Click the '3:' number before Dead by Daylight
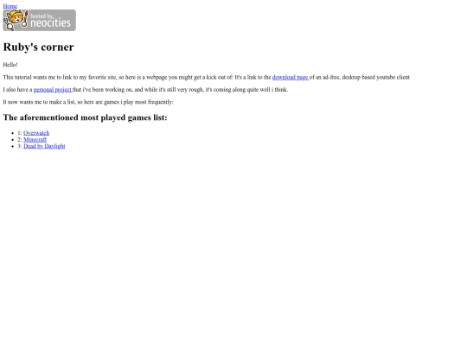 pyautogui.click(x=20, y=146)
